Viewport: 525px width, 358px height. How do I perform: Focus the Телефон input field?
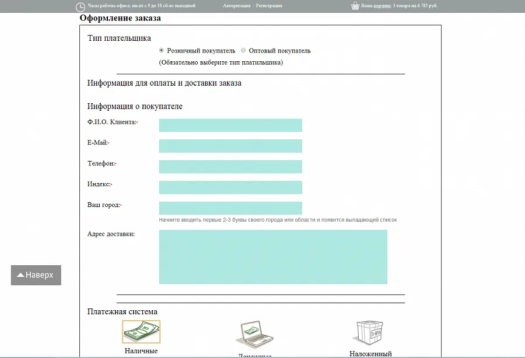point(230,167)
